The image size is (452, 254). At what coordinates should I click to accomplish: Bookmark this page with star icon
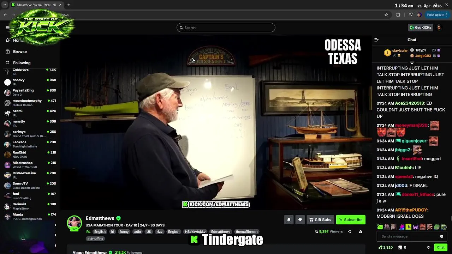coord(386,15)
